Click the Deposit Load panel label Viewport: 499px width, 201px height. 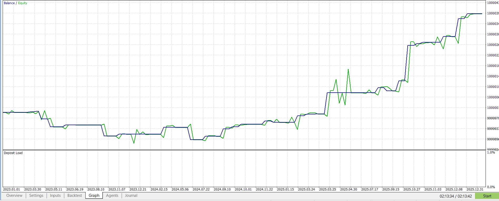(x=13, y=153)
